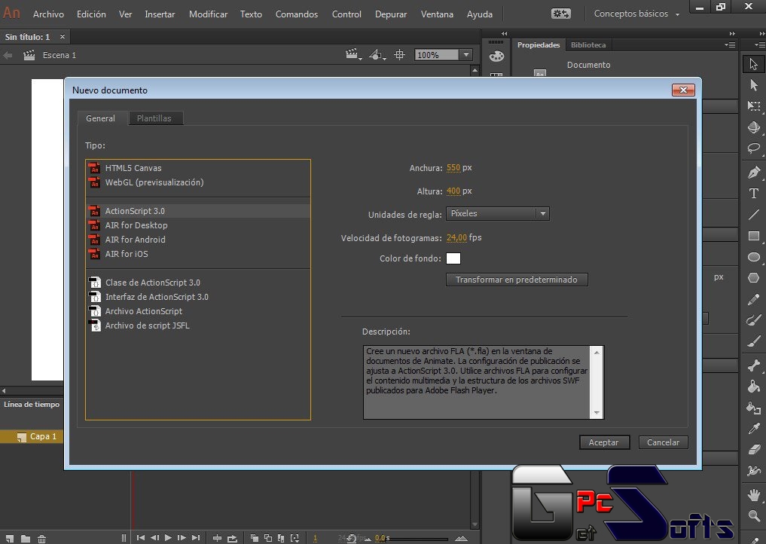Click the Center Stage icon

[x=400, y=55]
